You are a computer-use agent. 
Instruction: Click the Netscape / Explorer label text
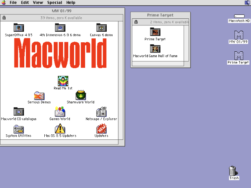101,119
